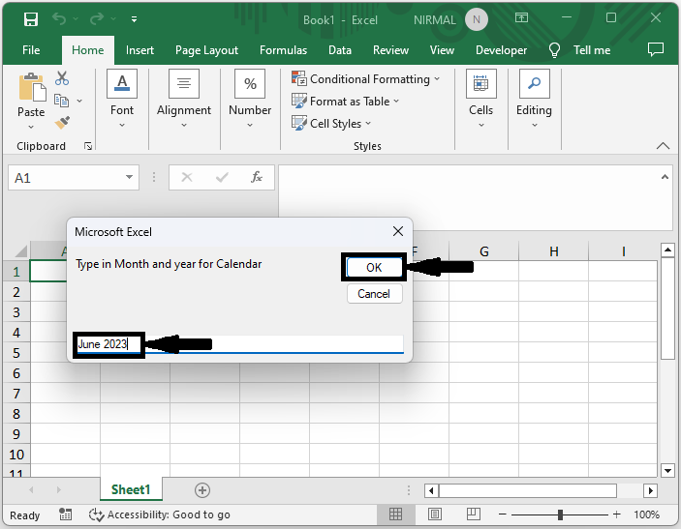
Task: Click the Paste clipboard icon
Action: point(32,87)
